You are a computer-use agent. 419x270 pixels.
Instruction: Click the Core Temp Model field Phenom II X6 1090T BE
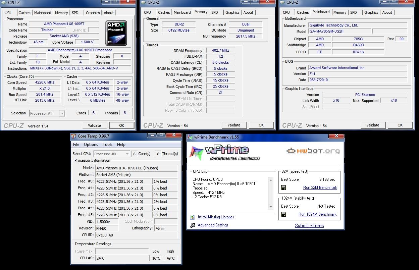(x=137, y=168)
